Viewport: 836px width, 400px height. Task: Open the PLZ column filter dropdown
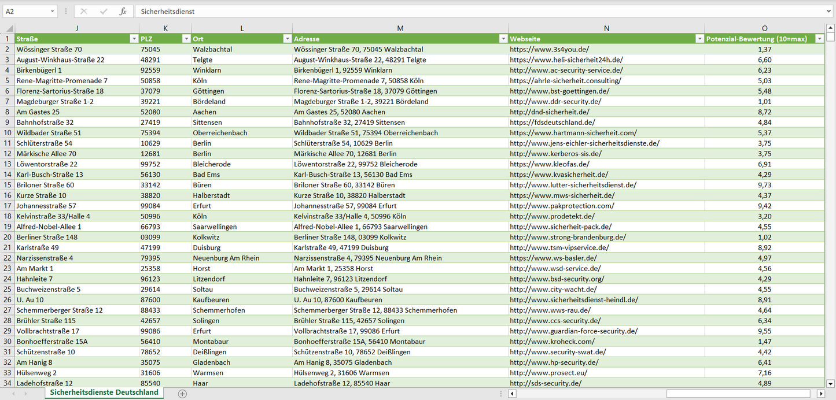pyautogui.click(x=186, y=39)
